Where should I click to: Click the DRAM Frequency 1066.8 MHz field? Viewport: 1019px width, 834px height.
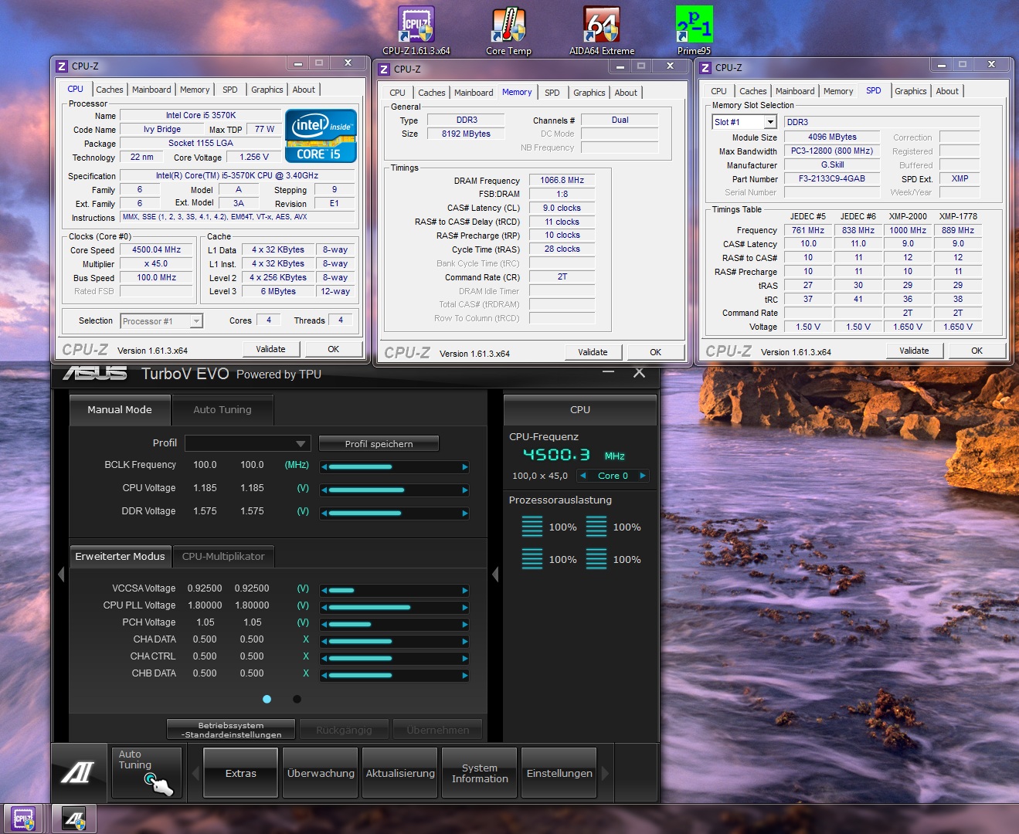pyautogui.click(x=562, y=180)
